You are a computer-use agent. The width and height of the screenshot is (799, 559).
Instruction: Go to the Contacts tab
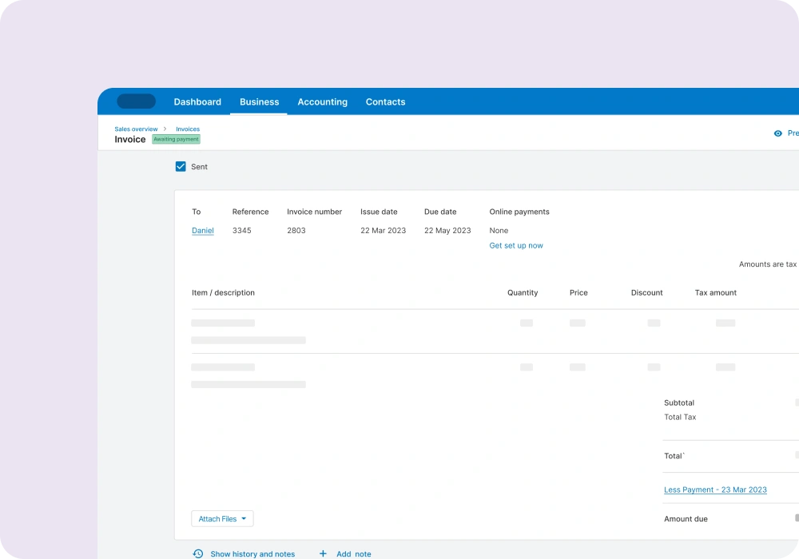click(385, 102)
